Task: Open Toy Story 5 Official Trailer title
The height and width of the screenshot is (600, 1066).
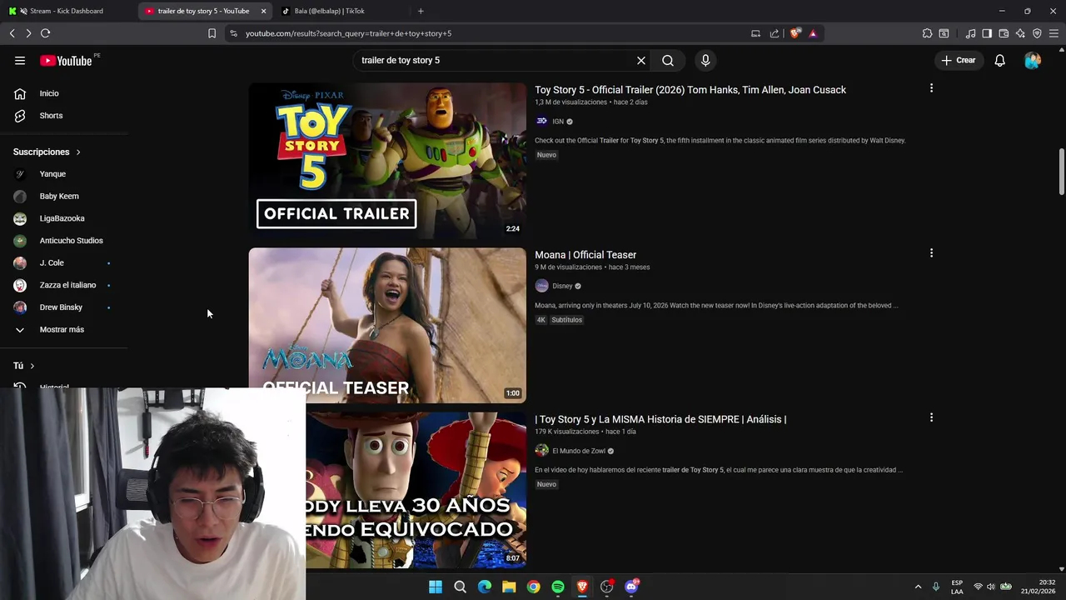Action: [x=690, y=90]
